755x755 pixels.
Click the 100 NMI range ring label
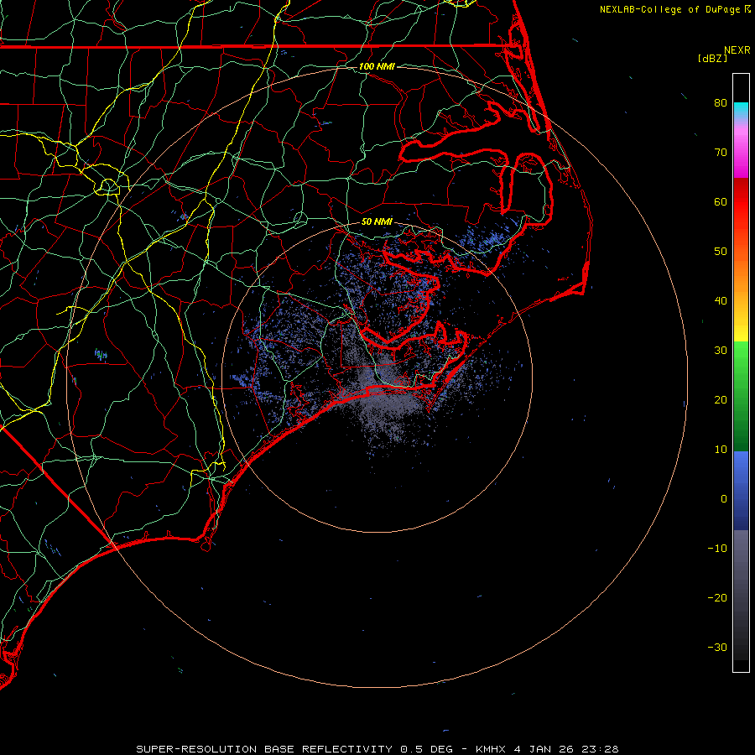coord(377,66)
